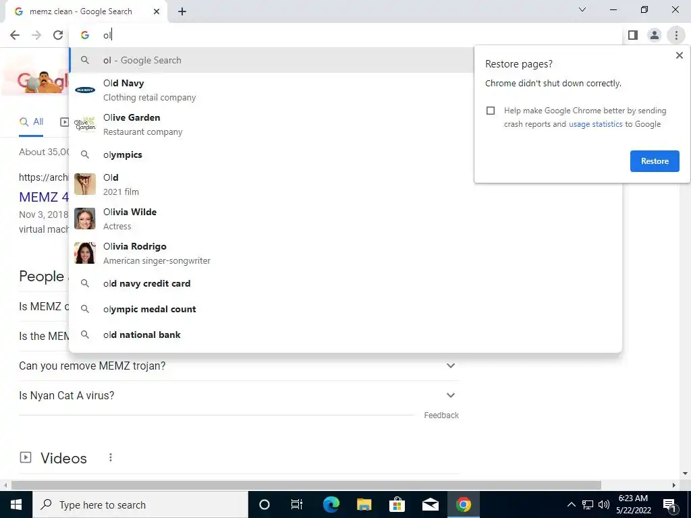Screen dimensions: 691x518
Task: Switch to the All results tab
Action: [31, 122]
